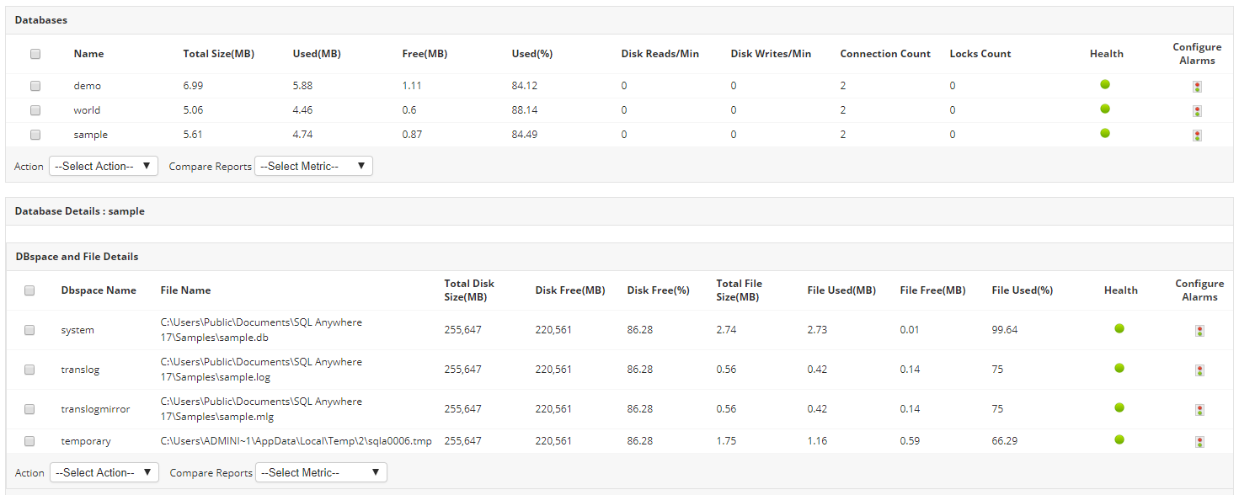1239x495 pixels.
Task: Check the checkbox for the system dbspace row
Action: click(29, 329)
